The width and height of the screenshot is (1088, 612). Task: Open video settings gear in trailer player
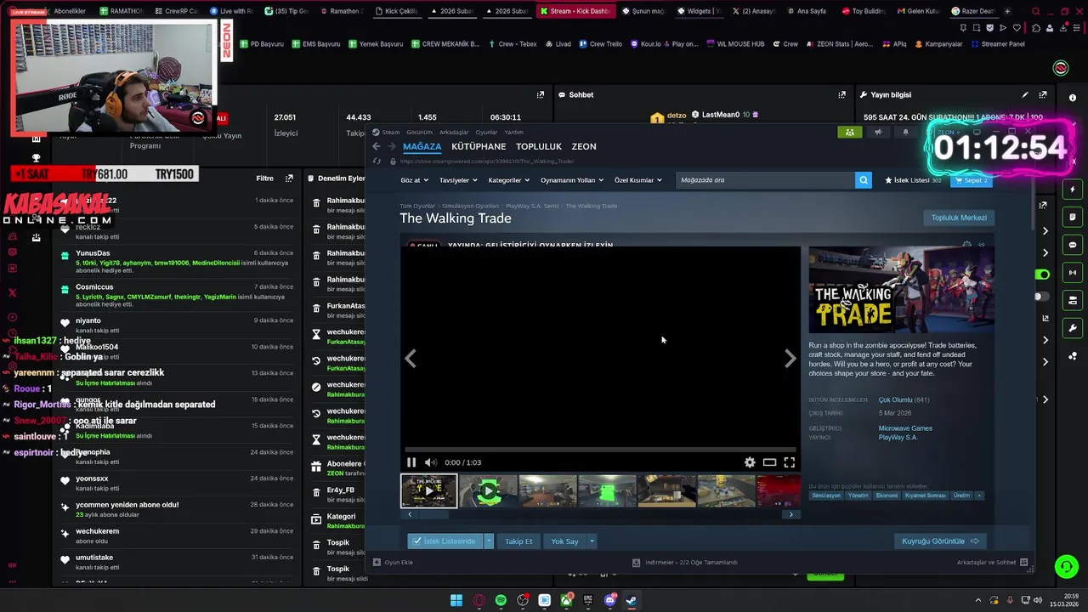pyautogui.click(x=750, y=462)
